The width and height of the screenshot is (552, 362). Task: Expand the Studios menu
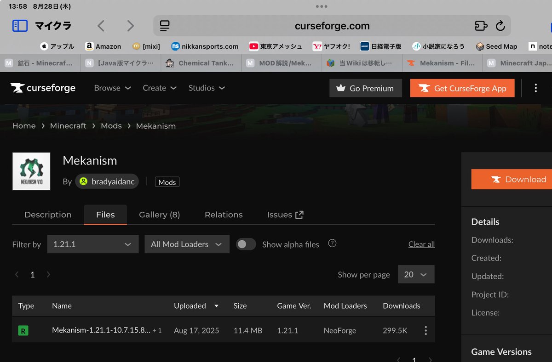(x=207, y=88)
